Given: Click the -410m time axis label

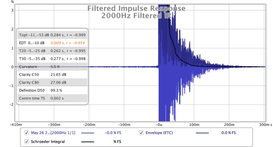Looking at the screenshot, I should (x=16, y=124).
